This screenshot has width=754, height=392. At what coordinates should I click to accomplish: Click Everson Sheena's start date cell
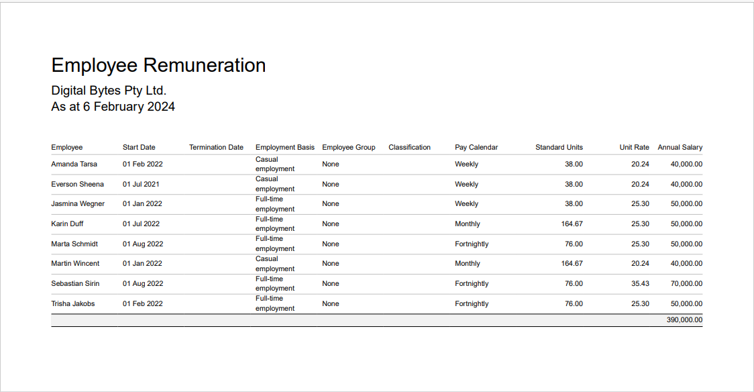[141, 185]
